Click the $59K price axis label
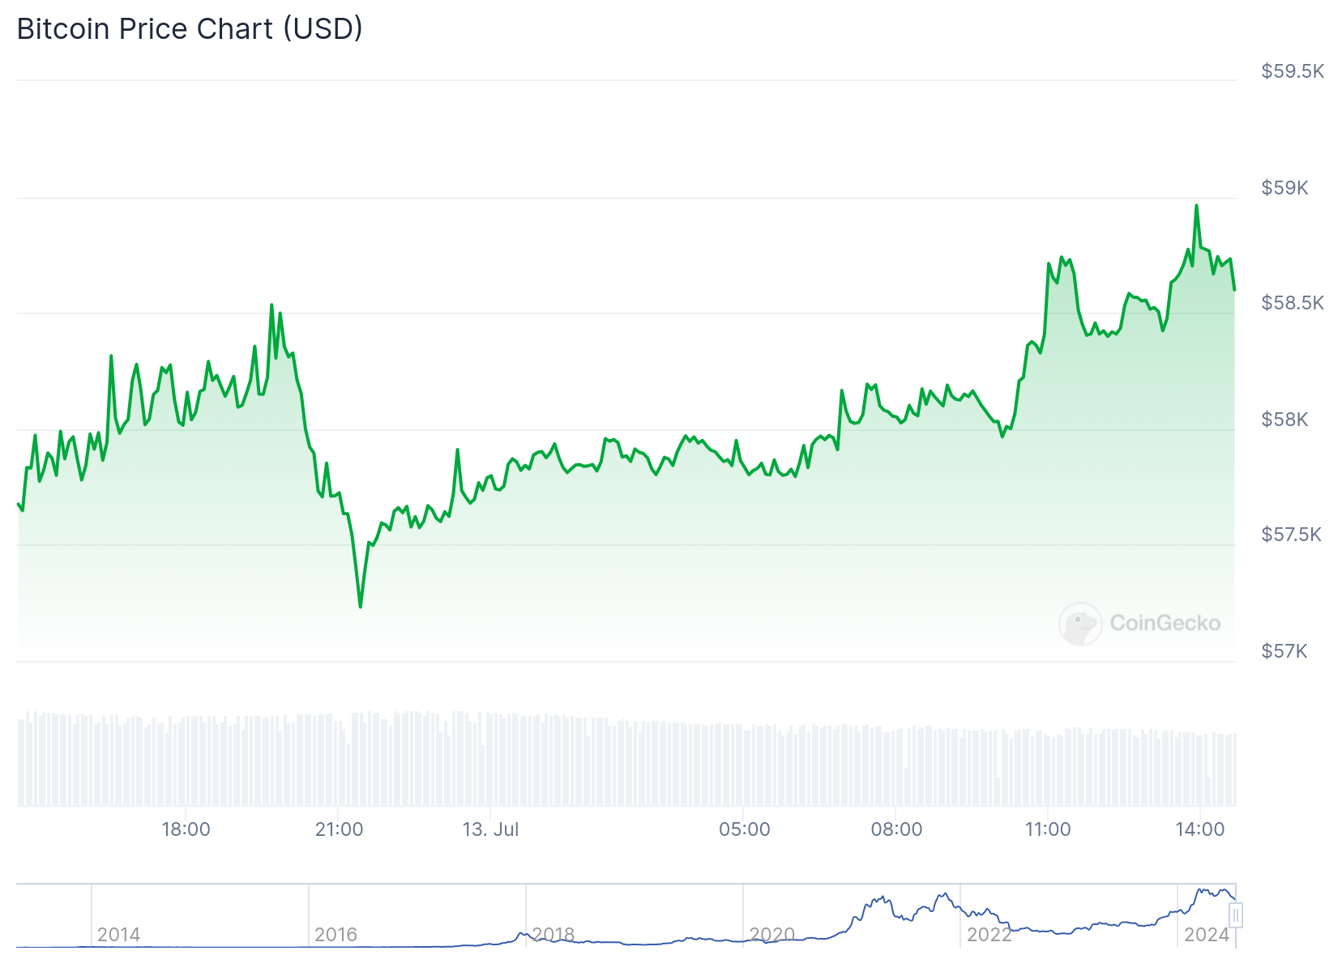Screen dimensions: 1342x972 point(1284,188)
